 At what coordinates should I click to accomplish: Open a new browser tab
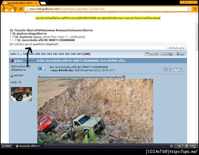43,3
